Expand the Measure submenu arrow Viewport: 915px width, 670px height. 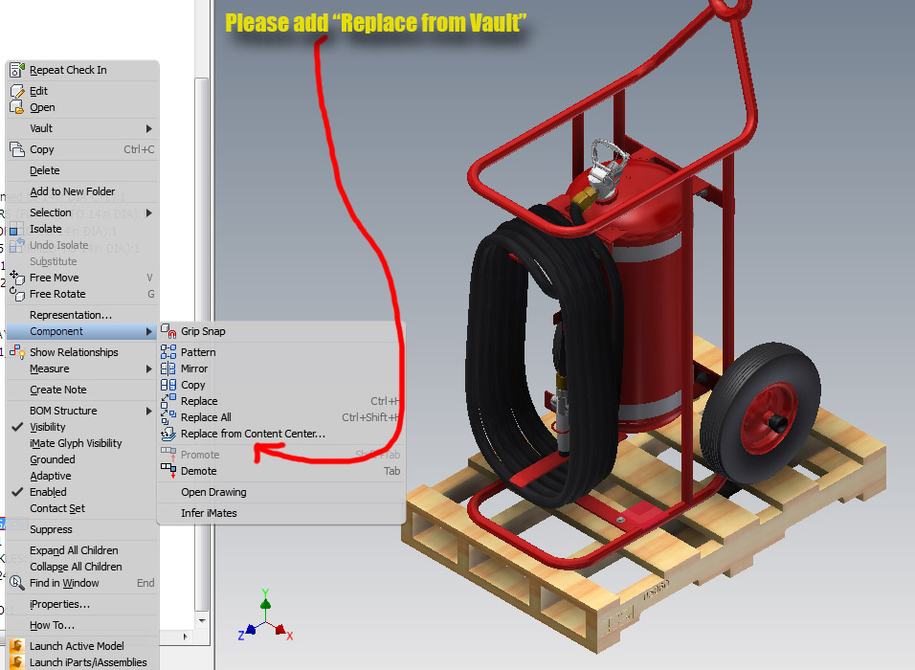point(148,368)
